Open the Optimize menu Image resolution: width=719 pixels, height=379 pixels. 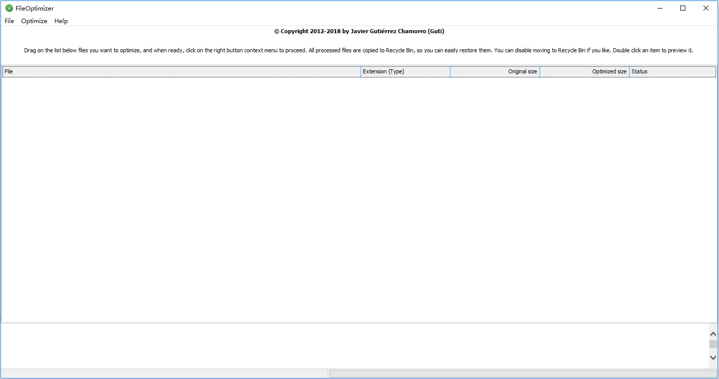click(x=34, y=21)
